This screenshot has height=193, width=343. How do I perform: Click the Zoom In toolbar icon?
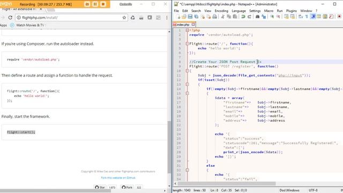pos(272,17)
